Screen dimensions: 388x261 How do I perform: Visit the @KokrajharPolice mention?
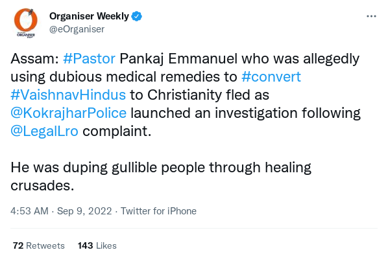(x=69, y=113)
